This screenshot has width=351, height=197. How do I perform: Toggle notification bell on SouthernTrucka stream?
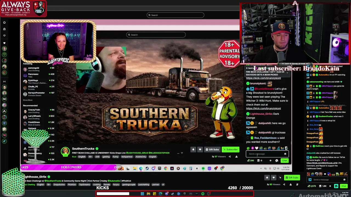coord(193,149)
